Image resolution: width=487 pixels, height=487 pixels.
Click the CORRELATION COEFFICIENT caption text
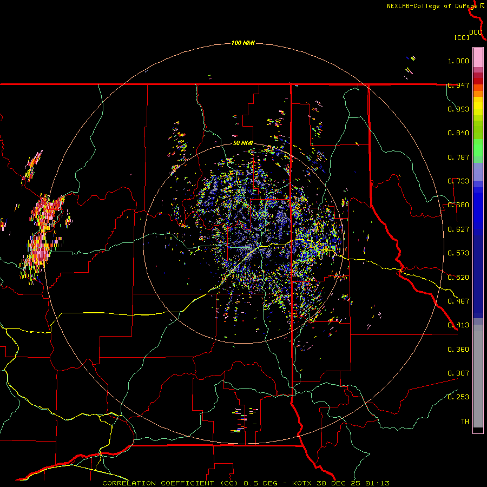(158, 483)
